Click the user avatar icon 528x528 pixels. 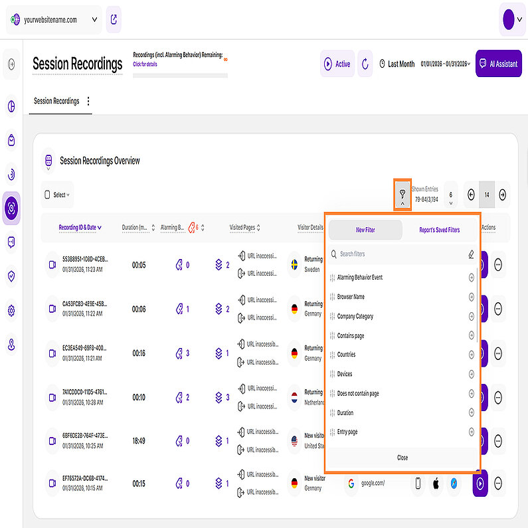509,20
